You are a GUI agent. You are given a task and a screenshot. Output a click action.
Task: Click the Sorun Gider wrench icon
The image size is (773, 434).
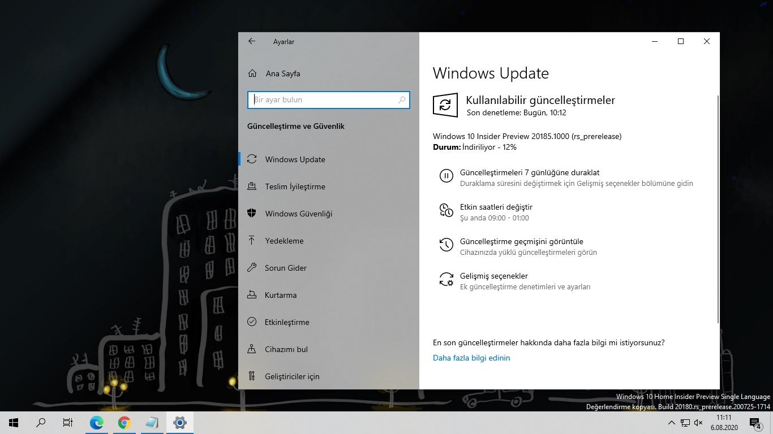click(x=252, y=268)
